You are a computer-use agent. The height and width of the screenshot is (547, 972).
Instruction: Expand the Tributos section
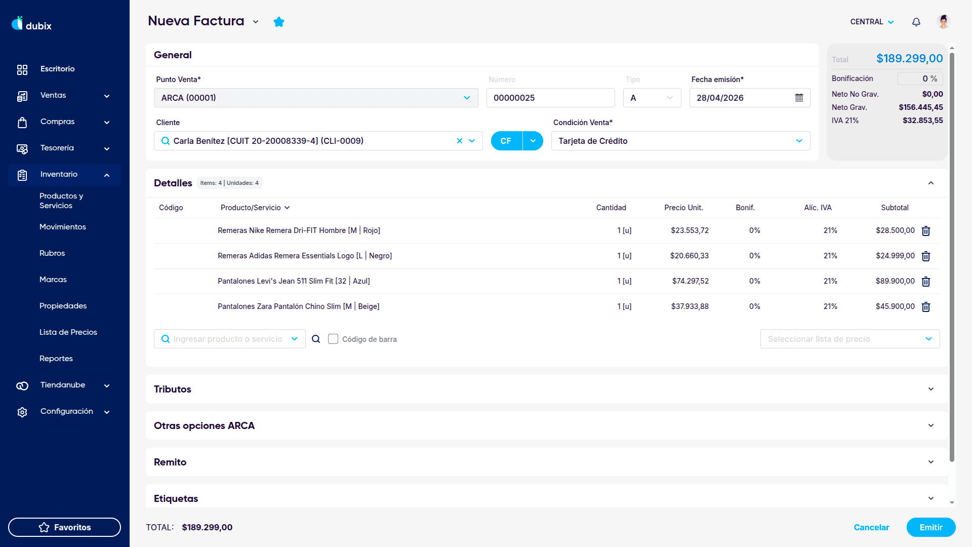pyautogui.click(x=931, y=389)
